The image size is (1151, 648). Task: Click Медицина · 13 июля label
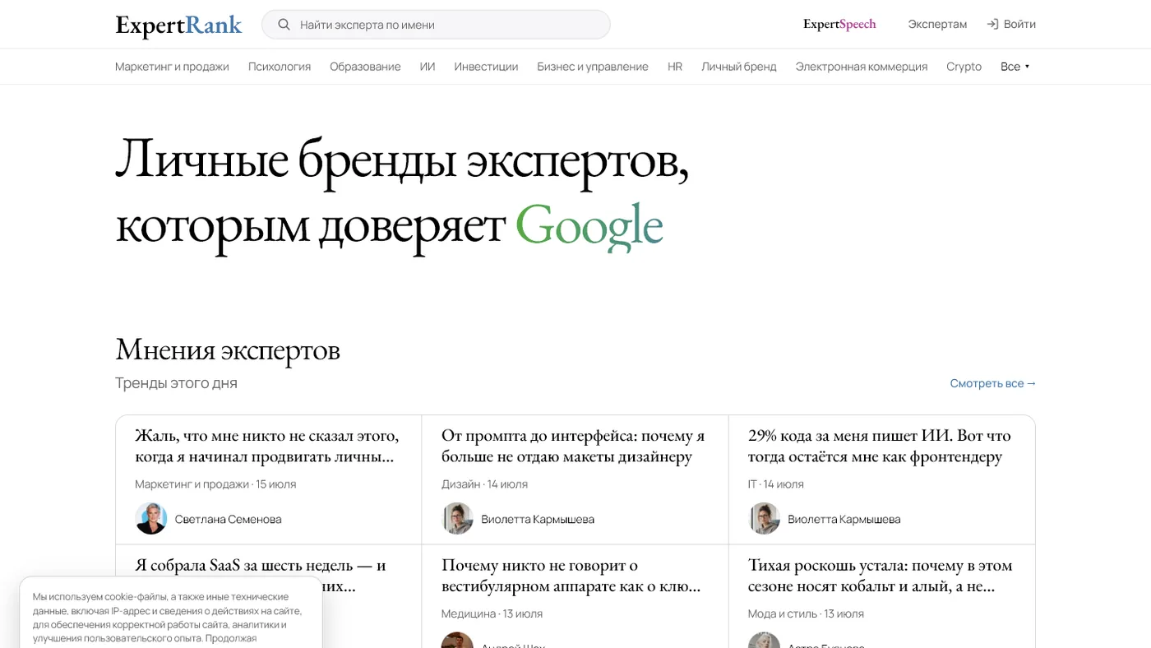[492, 614]
